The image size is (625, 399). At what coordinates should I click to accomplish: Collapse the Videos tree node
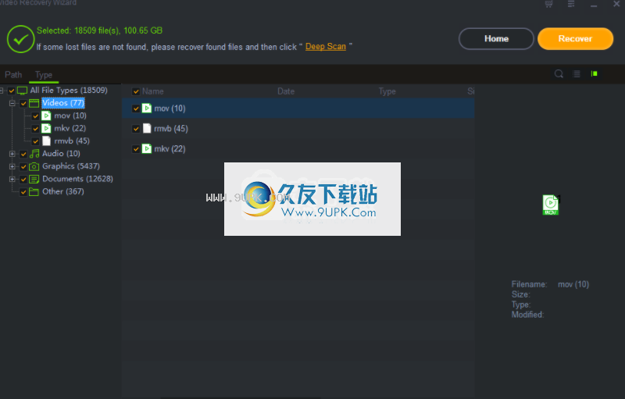tap(12, 104)
